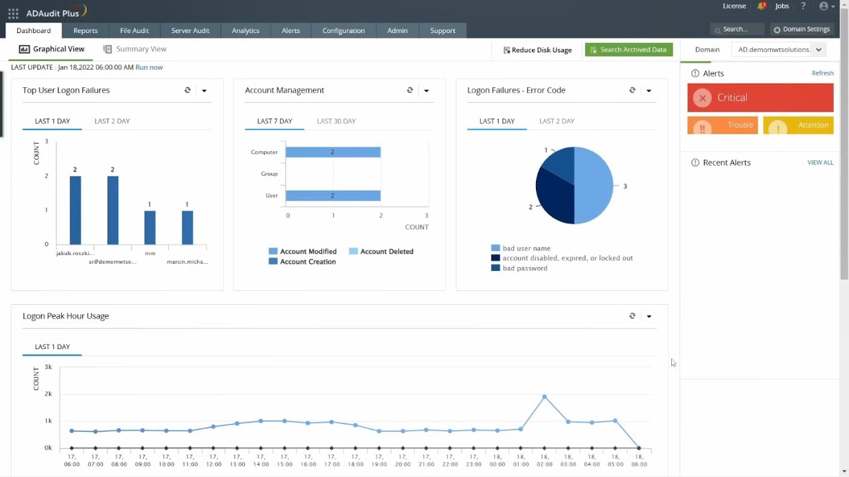Click the Search Archived Data button
This screenshot has height=477, width=849.
point(629,50)
